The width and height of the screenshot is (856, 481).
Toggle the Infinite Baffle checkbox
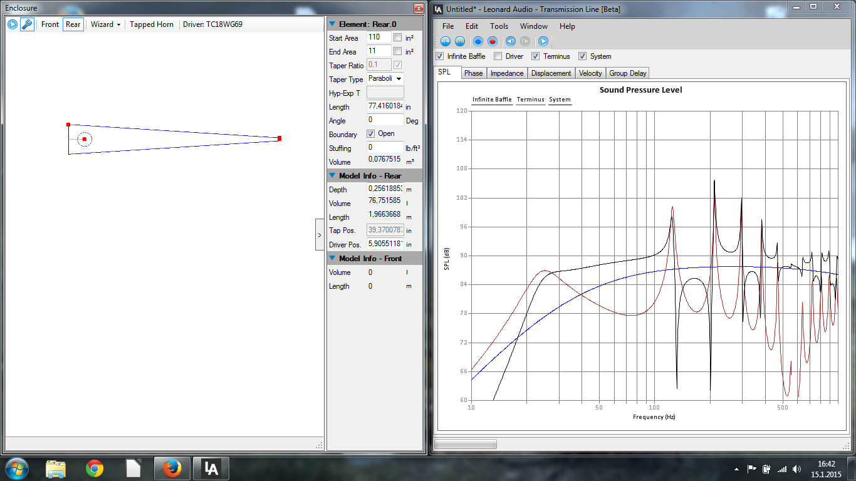(440, 56)
